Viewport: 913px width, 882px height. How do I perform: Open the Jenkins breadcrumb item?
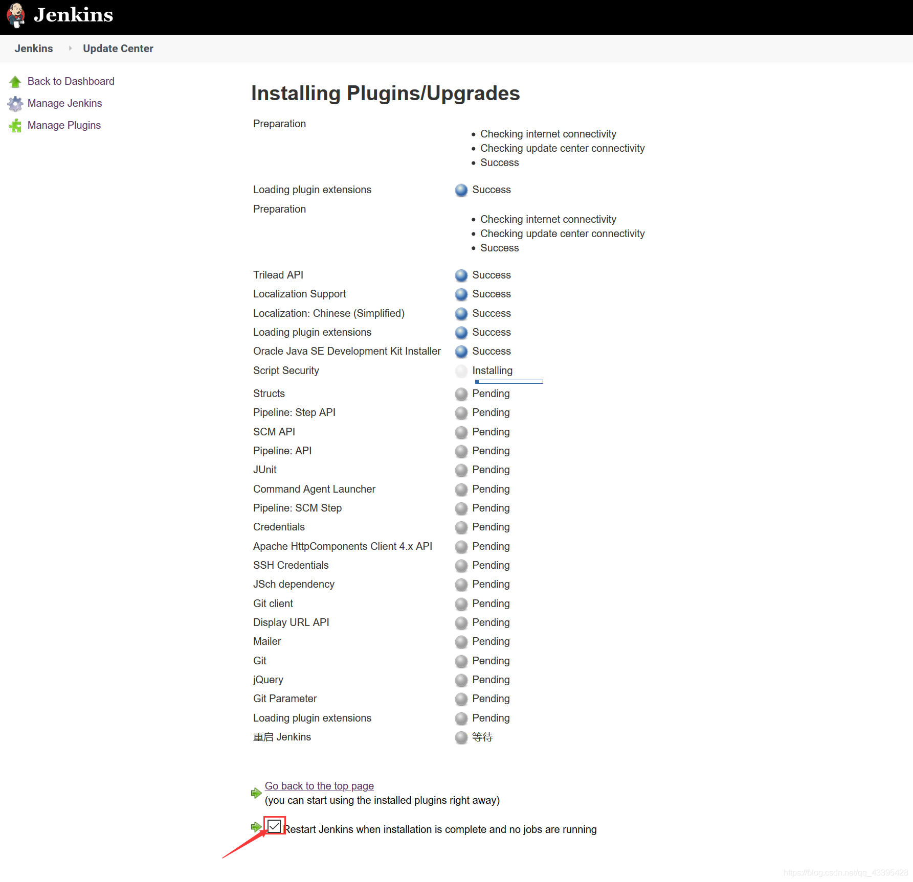(x=34, y=49)
